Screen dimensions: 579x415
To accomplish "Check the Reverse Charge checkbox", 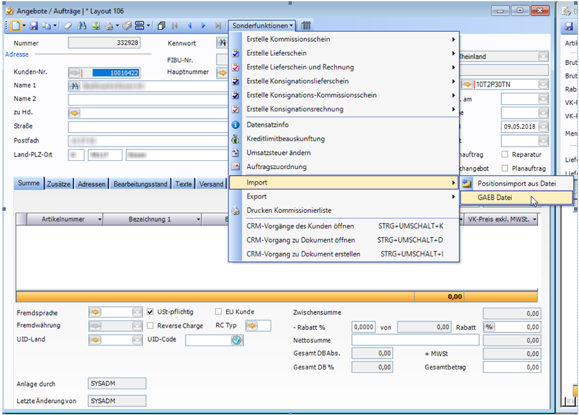I will point(151,326).
